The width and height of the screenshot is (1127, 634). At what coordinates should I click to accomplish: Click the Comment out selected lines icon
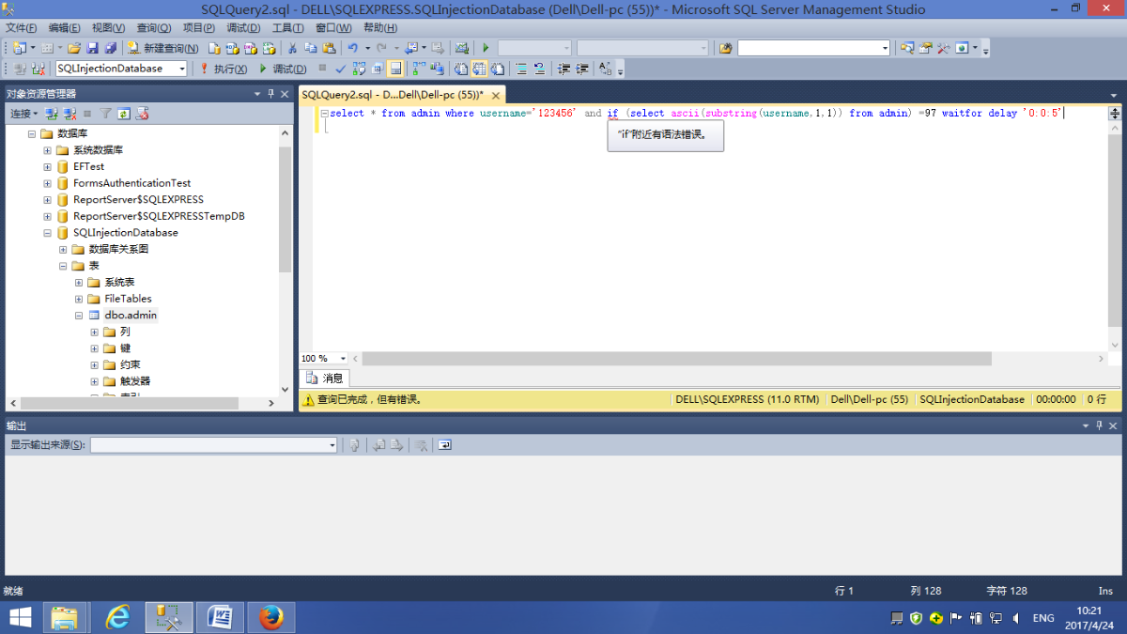521,69
